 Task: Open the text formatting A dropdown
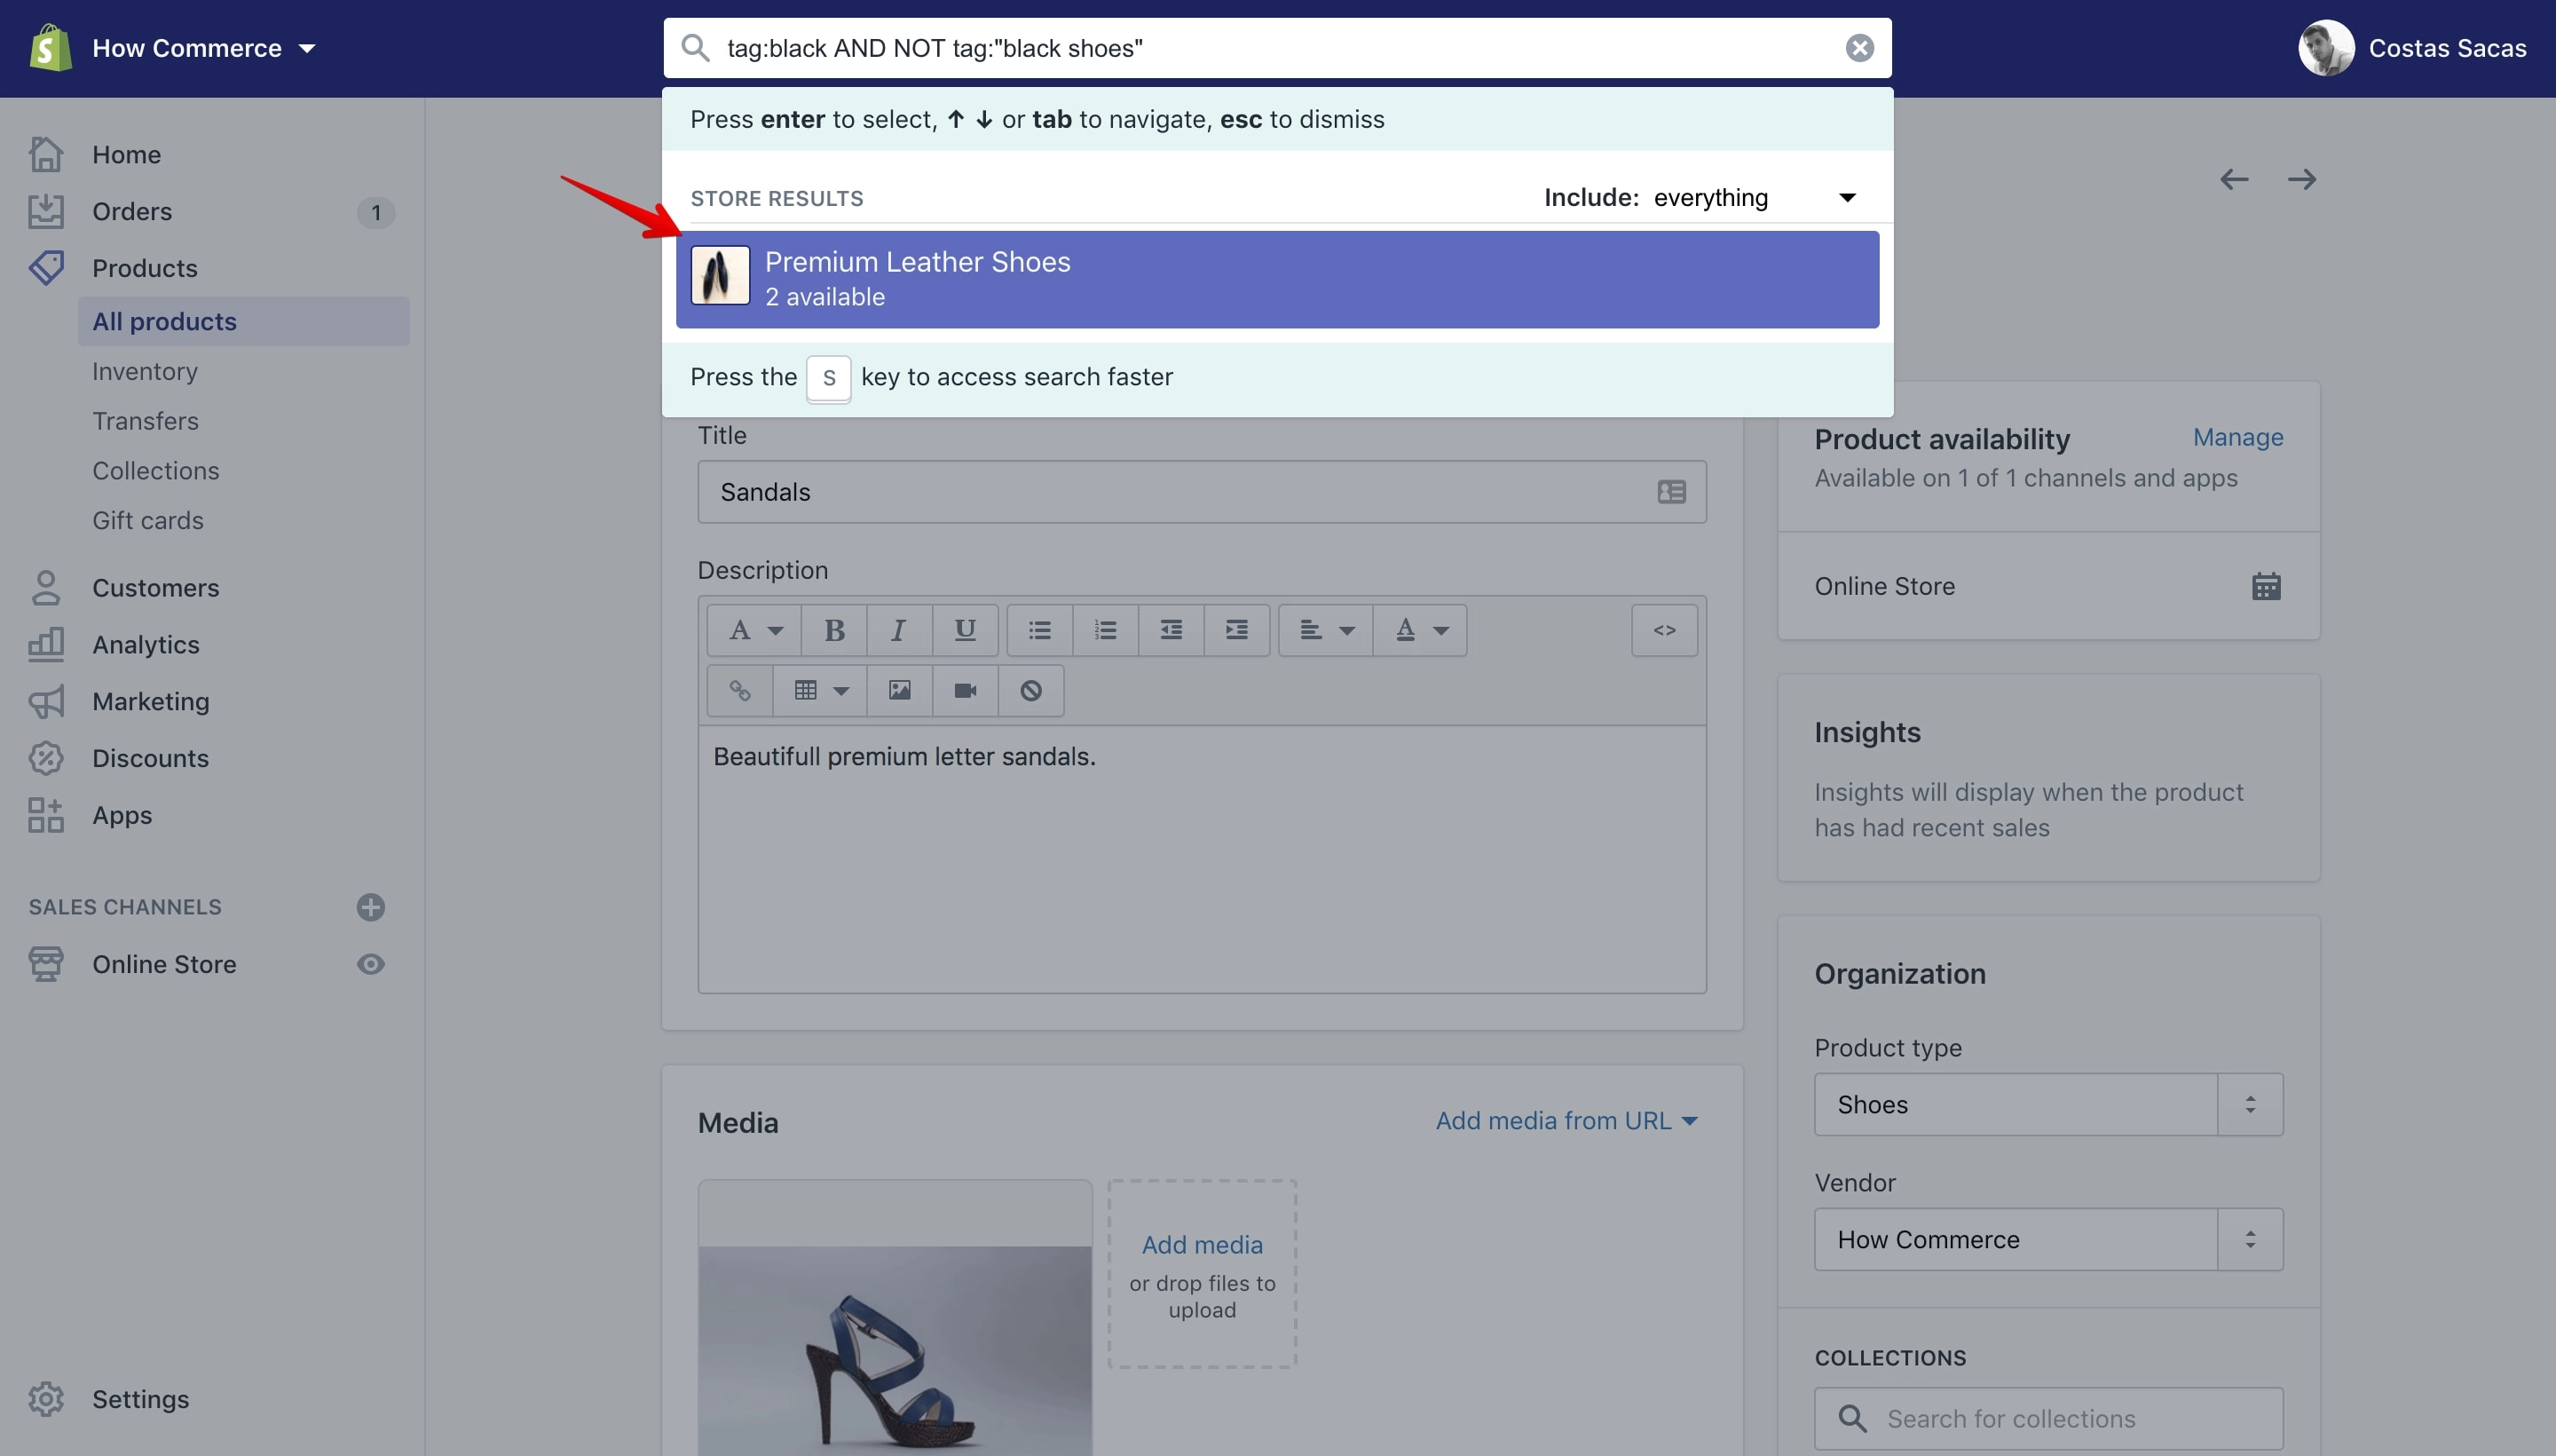[x=753, y=630]
